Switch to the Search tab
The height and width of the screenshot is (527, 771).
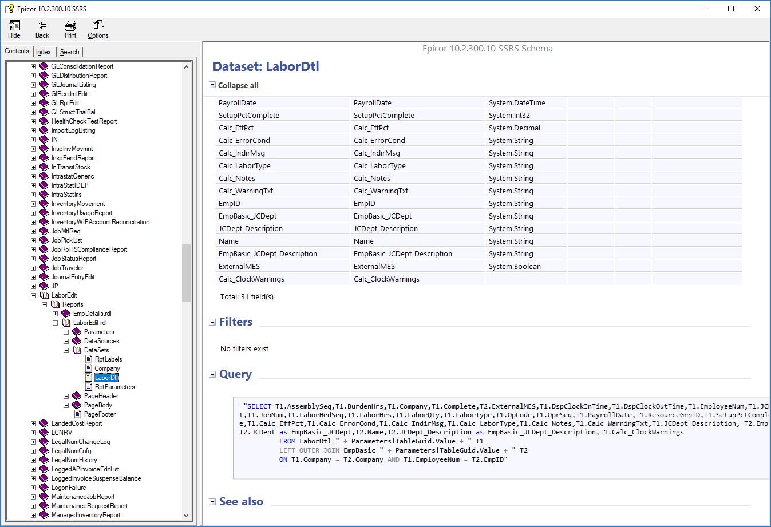[70, 52]
